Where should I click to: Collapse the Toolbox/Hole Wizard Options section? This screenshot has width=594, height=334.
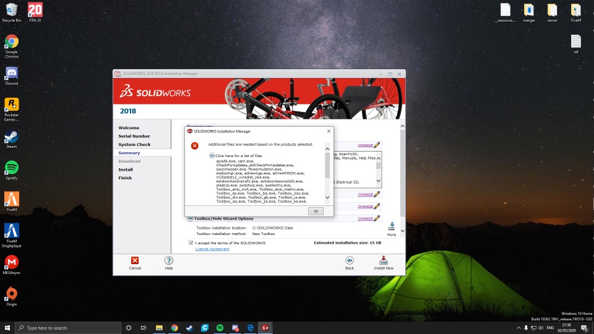coord(191,218)
